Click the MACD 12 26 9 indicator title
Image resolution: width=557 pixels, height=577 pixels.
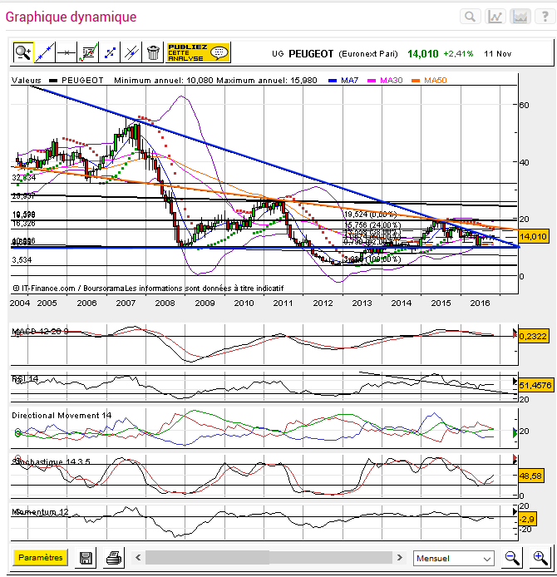tap(40, 331)
